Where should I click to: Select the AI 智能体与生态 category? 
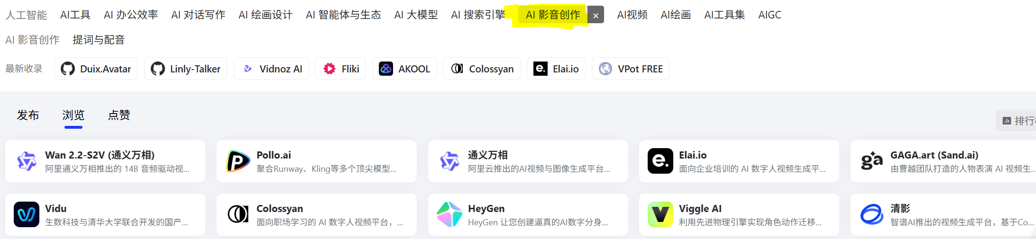point(343,15)
